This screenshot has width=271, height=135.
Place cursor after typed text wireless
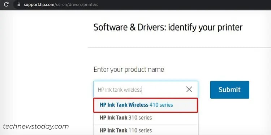[142, 90]
